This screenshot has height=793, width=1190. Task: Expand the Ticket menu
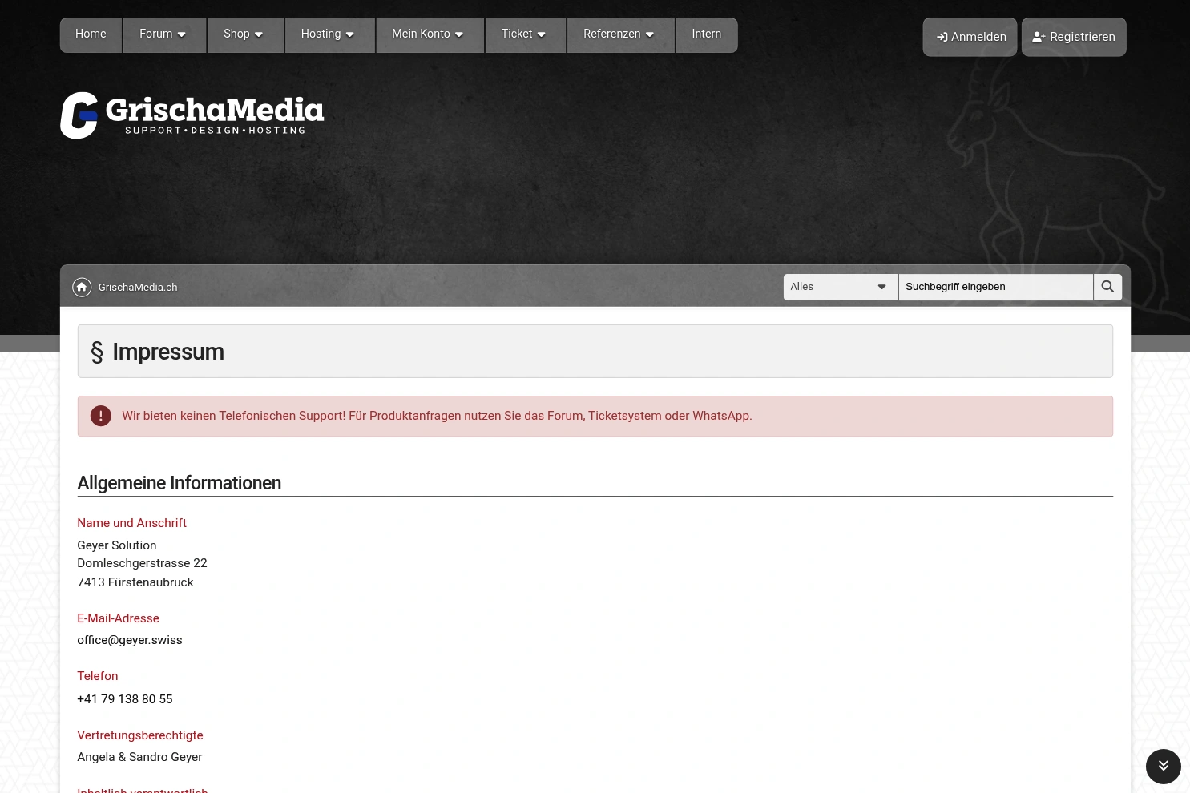[x=523, y=34]
